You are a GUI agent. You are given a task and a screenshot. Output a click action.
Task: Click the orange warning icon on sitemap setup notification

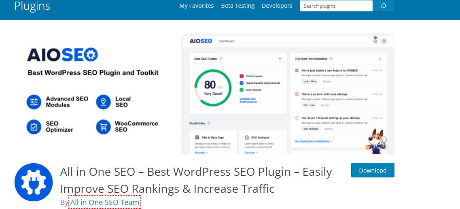[x=297, y=118]
